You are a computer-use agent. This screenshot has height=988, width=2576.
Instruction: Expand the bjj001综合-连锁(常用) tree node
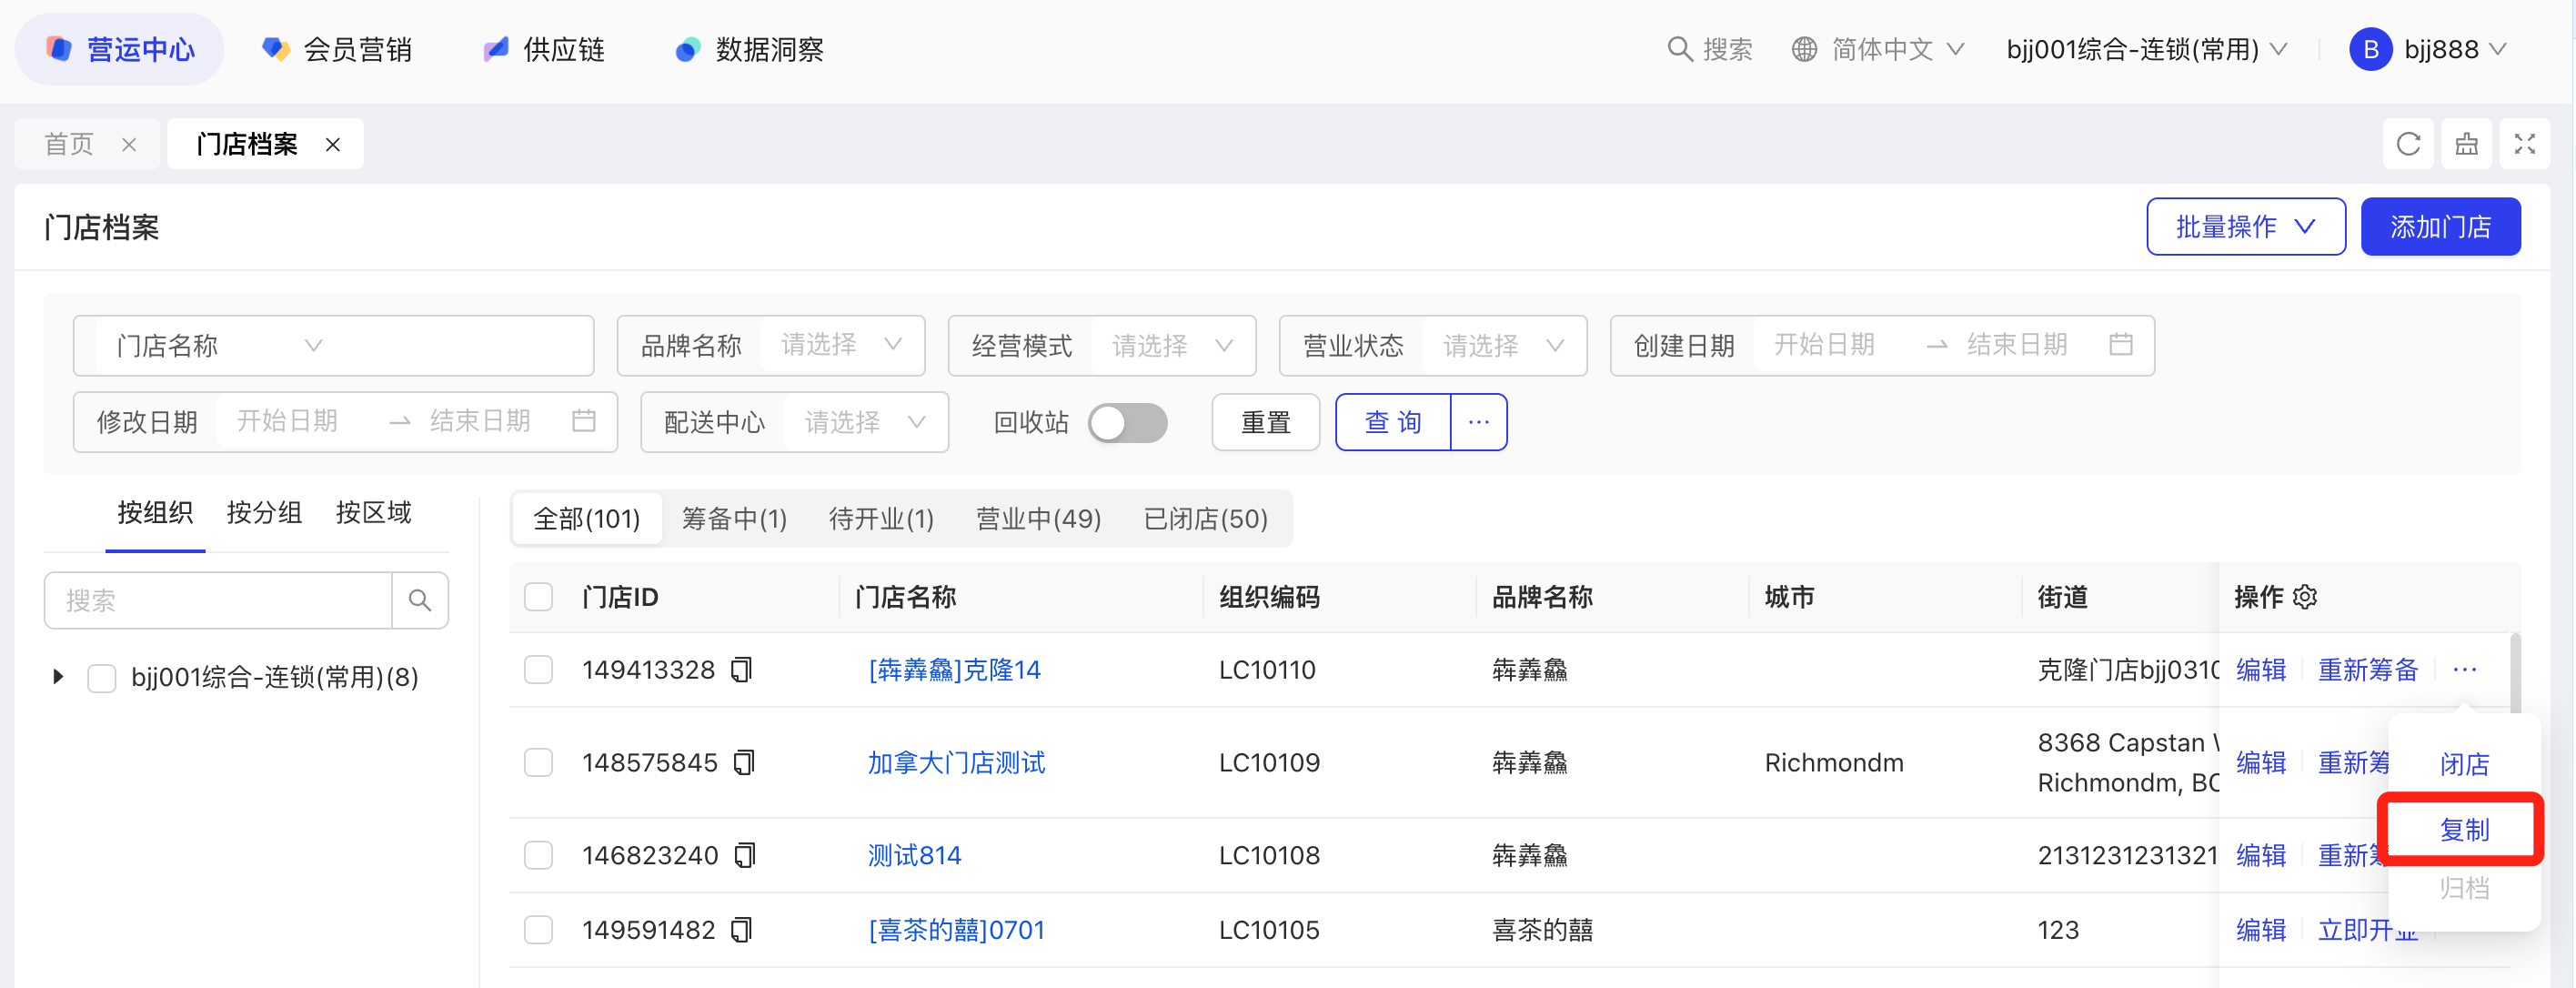tap(58, 677)
